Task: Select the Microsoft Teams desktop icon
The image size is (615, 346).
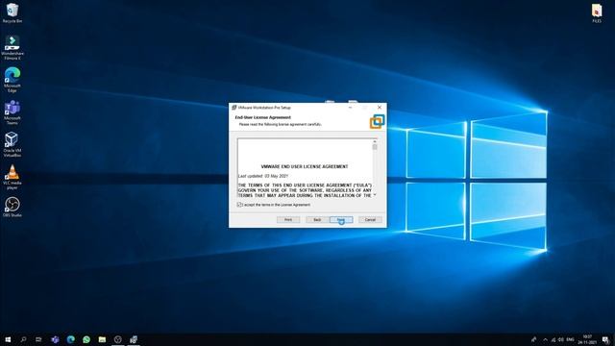Action: [x=12, y=112]
